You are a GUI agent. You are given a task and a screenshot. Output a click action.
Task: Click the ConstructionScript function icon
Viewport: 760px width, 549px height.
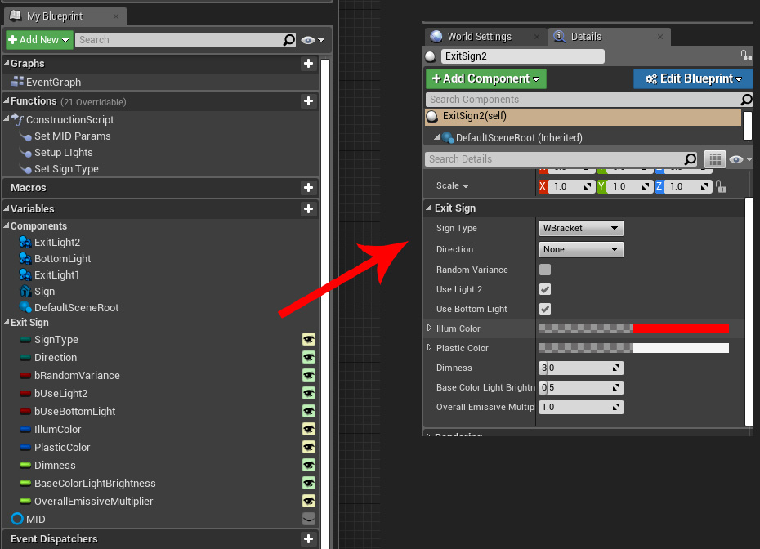point(17,119)
